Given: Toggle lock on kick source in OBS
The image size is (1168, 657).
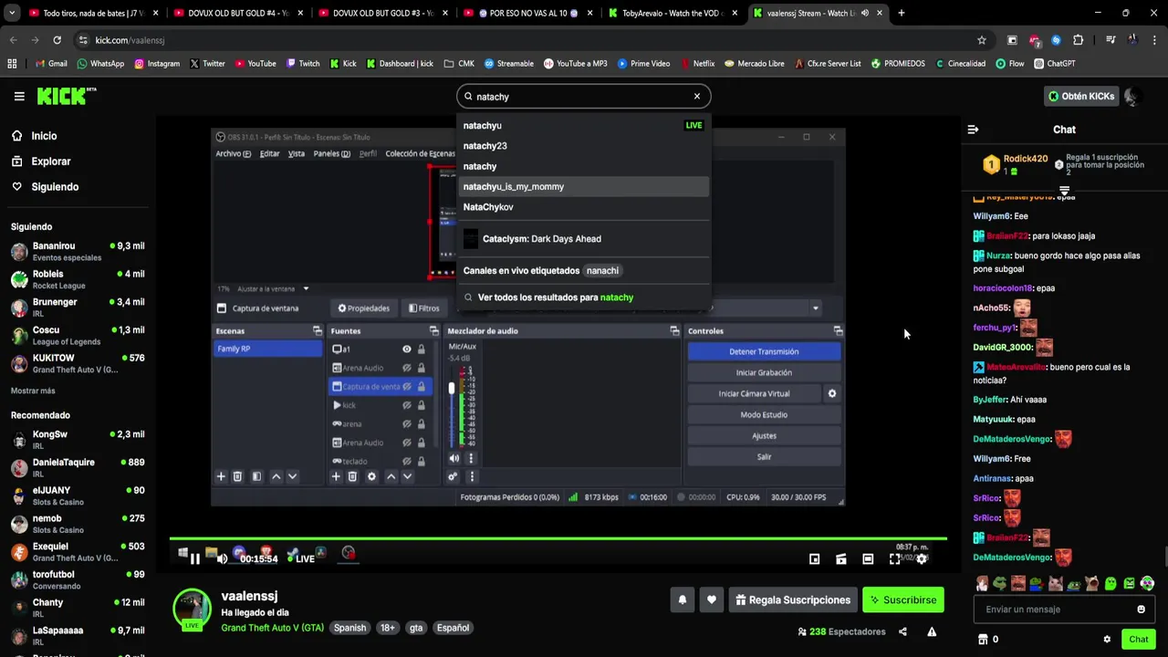Looking at the screenshot, I should (x=421, y=405).
